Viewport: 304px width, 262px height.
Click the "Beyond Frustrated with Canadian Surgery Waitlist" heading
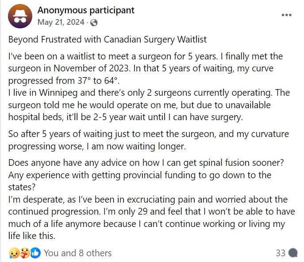point(108,39)
